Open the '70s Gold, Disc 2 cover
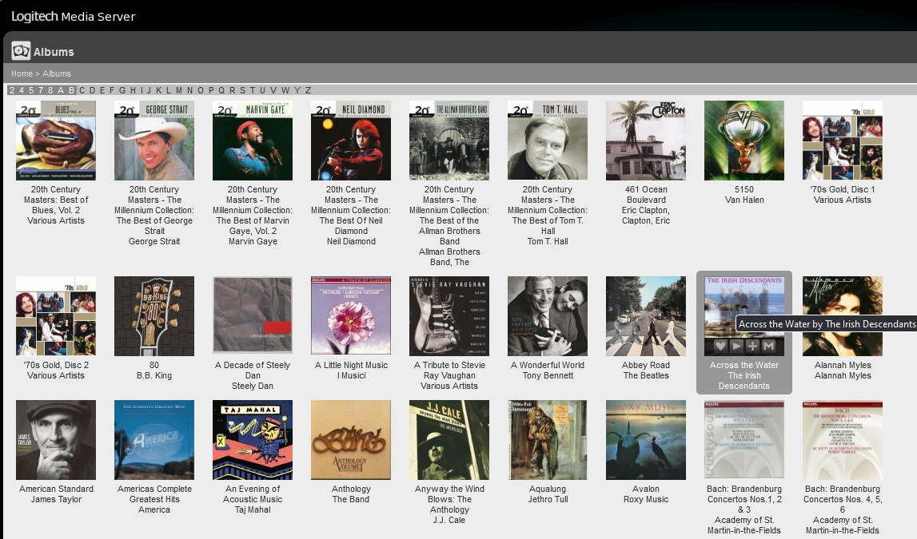Screen dimensions: 917x539 click(x=55, y=316)
